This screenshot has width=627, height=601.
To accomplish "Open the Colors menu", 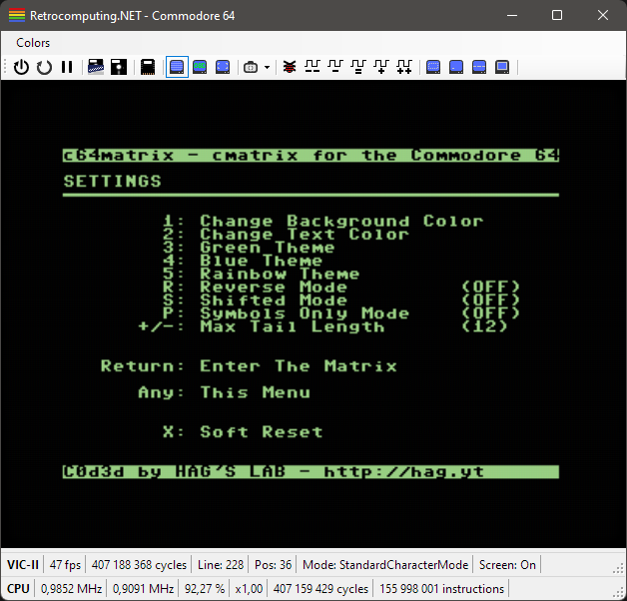I will point(33,43).
